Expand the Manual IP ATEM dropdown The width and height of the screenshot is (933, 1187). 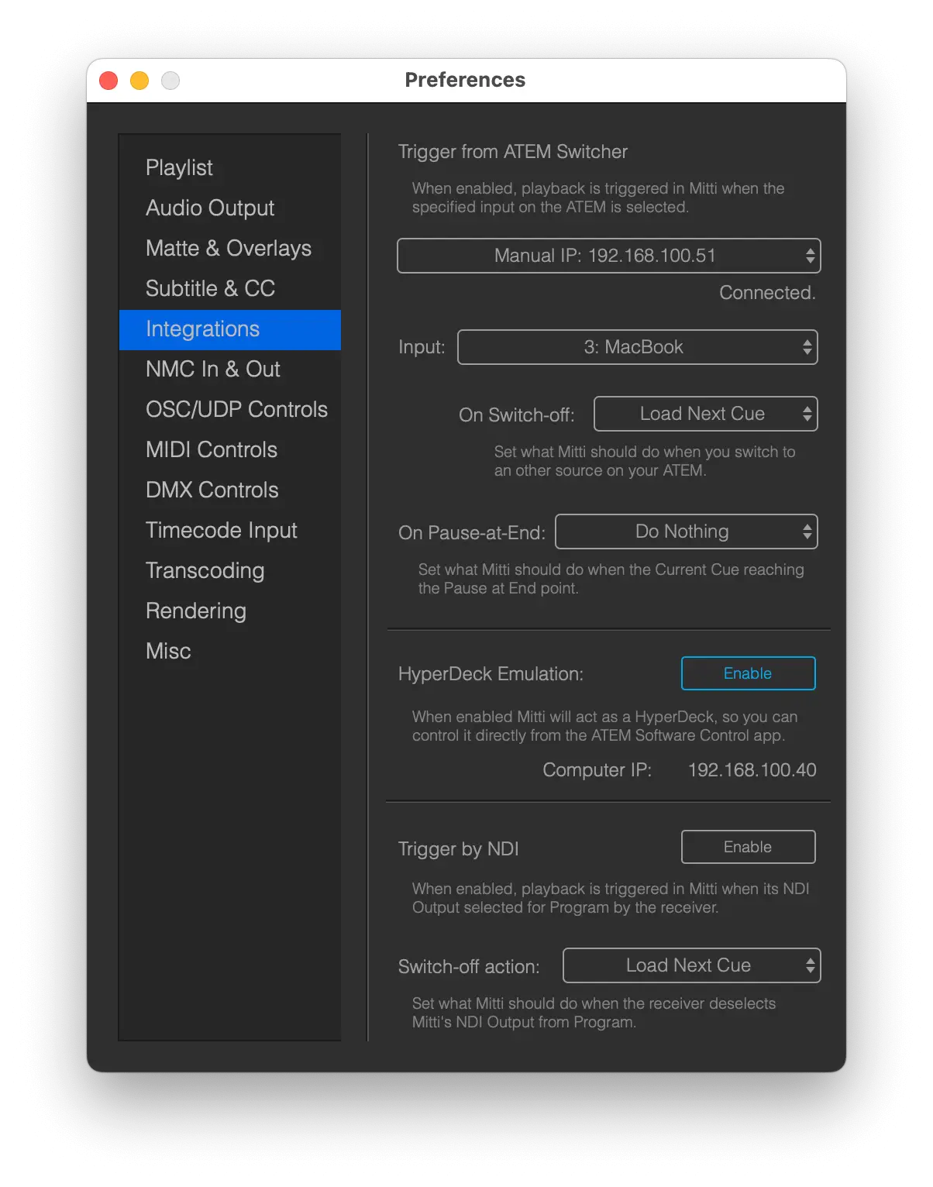608,256
